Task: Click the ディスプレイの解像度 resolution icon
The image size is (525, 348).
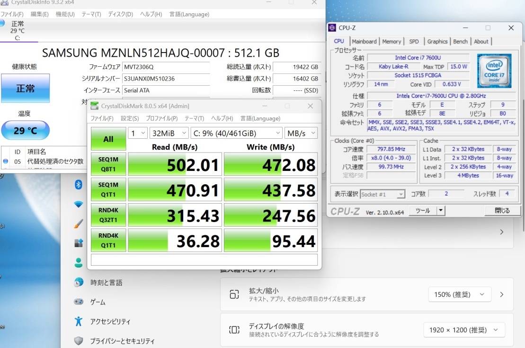Action: (234, 330)
